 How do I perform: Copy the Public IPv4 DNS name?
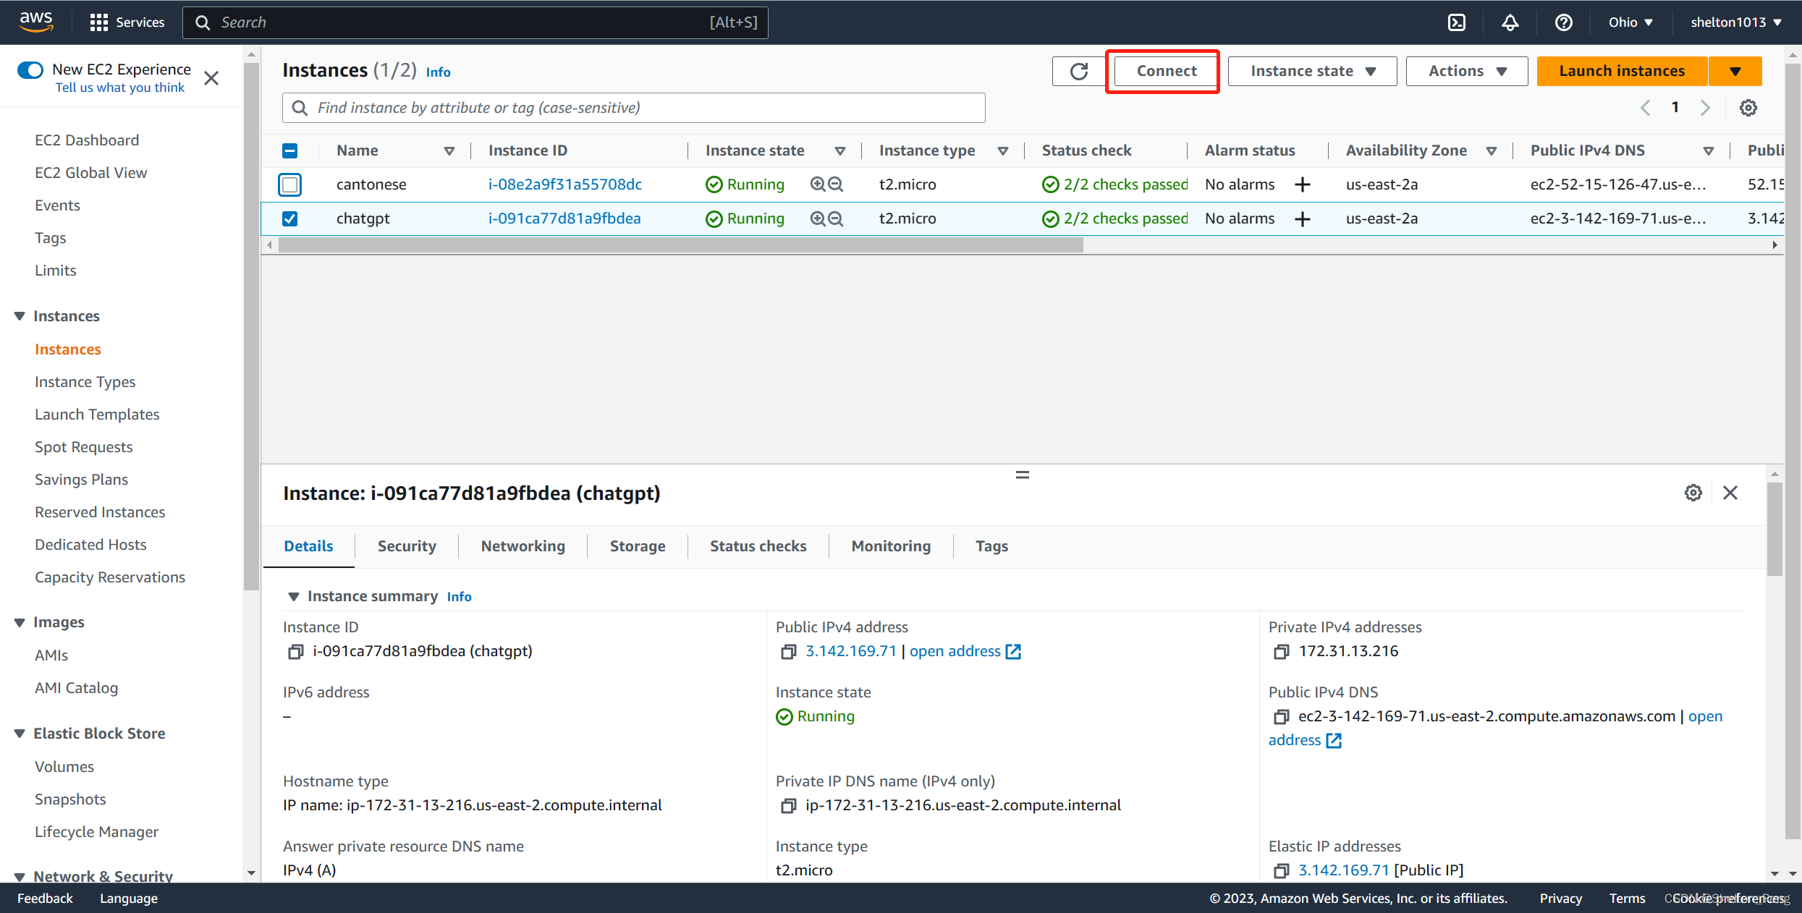tap(1281, 717)
